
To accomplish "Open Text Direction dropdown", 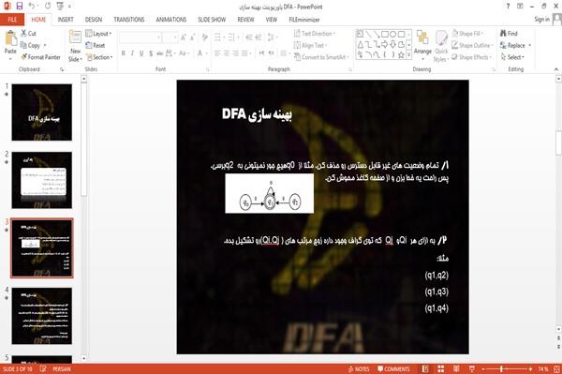I will [x=315, y=34].
